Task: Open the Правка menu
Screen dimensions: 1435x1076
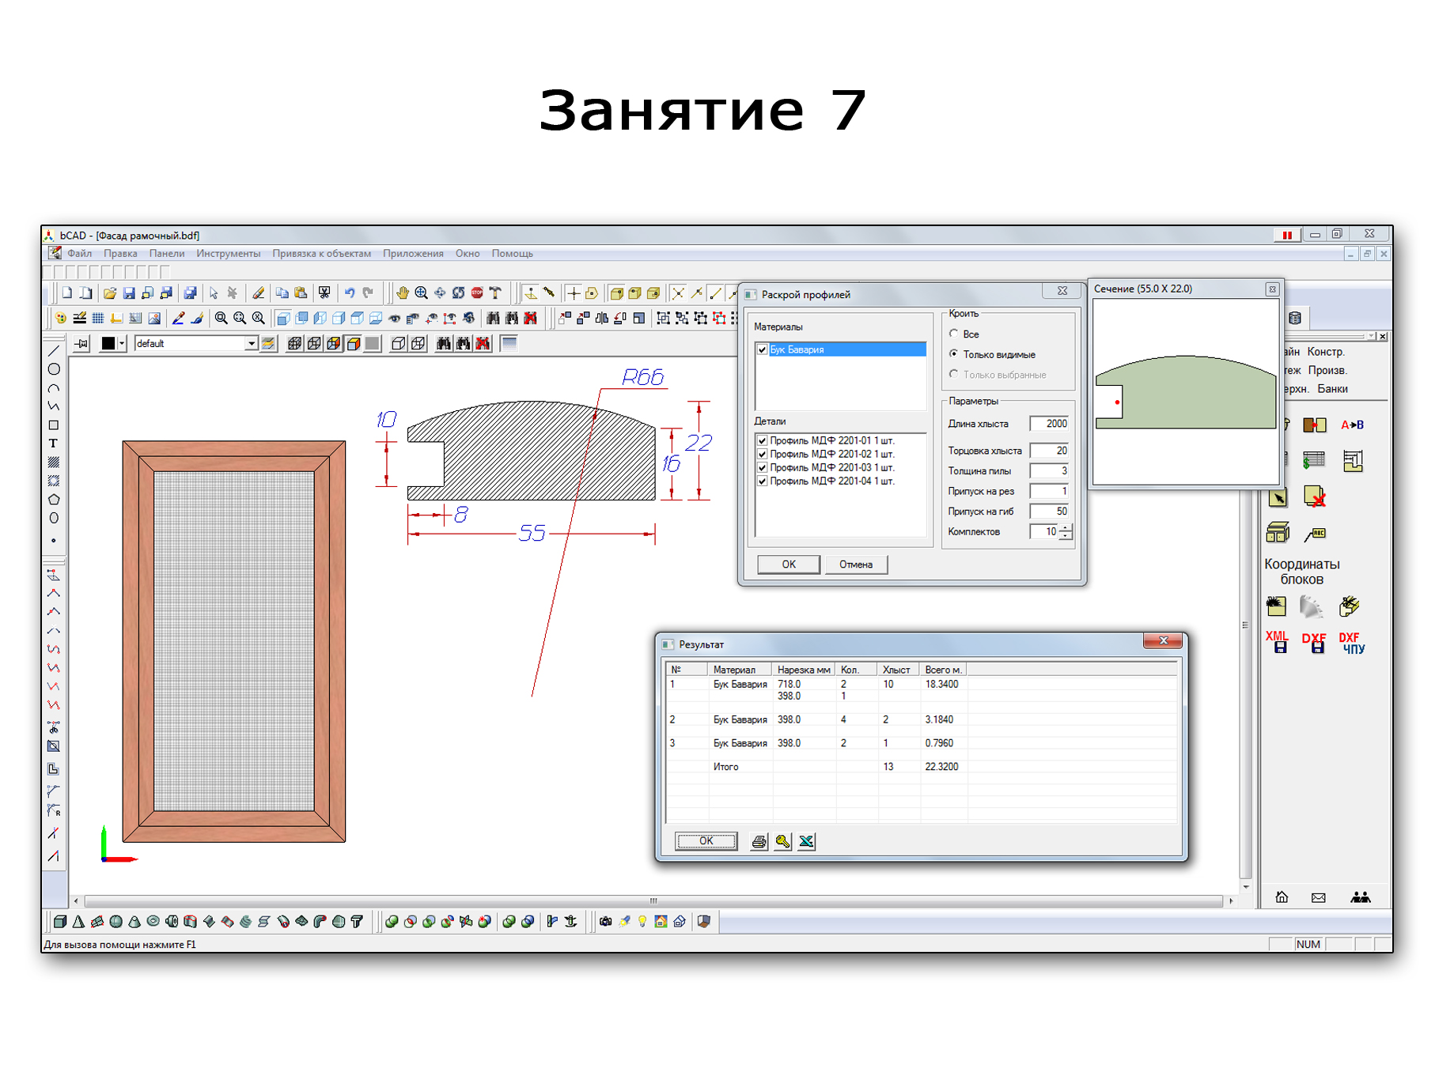Action: (x=120, y=254)
